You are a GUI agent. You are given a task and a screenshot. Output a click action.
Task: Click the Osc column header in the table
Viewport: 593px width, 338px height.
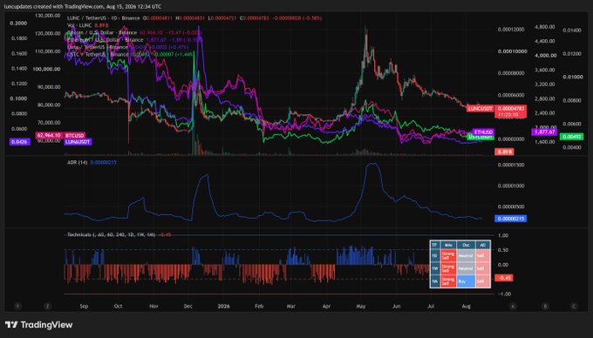[x=466, y=245]
